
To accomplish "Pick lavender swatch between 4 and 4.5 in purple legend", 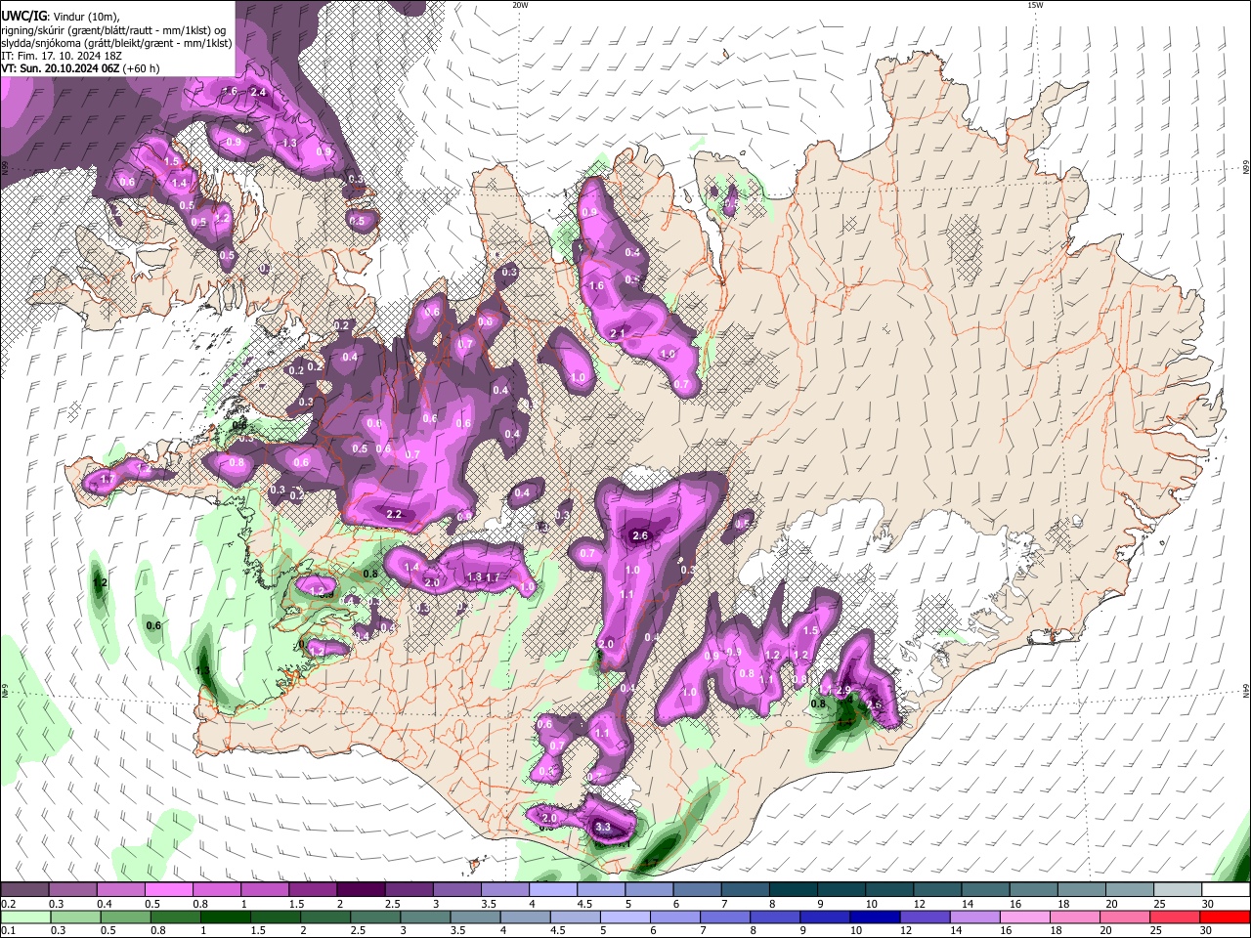I will pyautogui.click(x=551, y=890).
